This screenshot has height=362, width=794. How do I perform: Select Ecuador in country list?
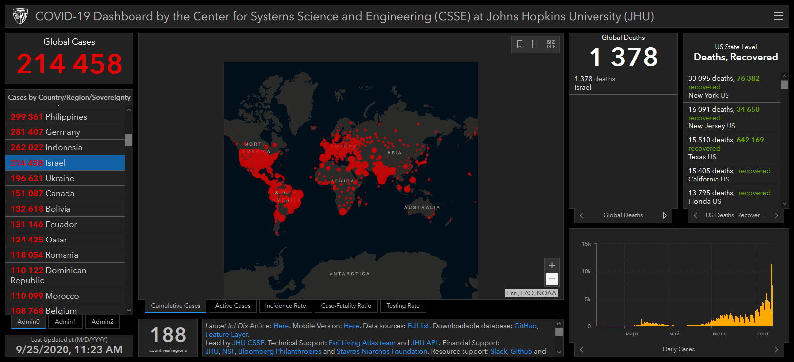point(65,224)
